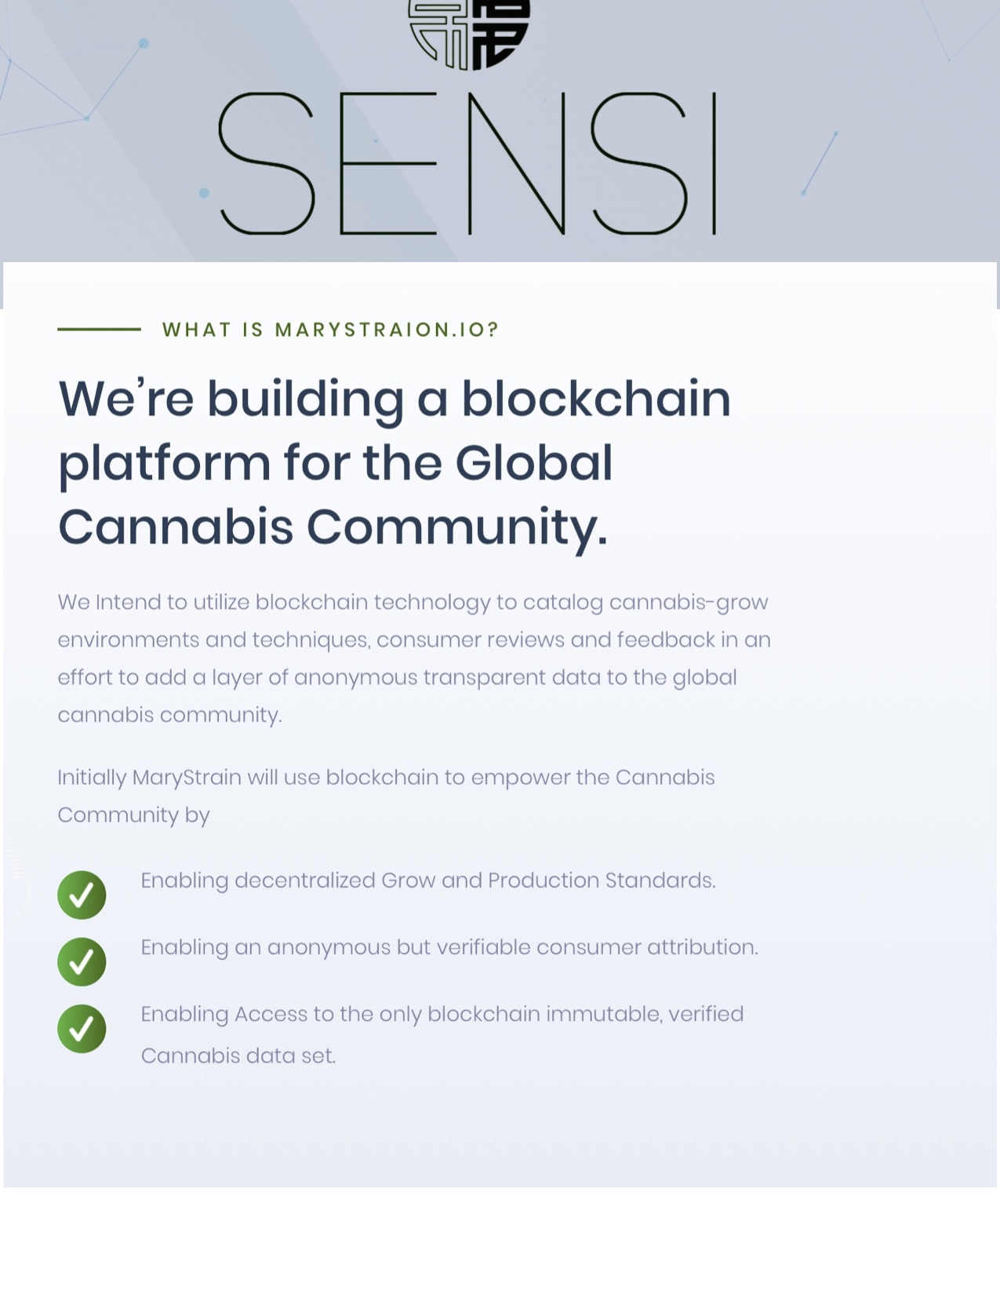
Task: Click the Cannabis Community. heading line
Action: point(333,527)
